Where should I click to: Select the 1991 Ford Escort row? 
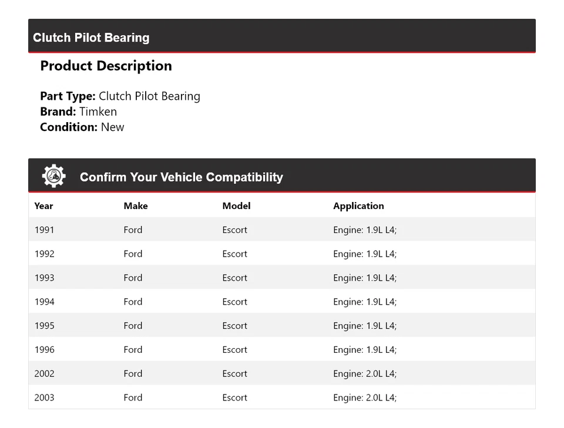[x=281, y=230]
